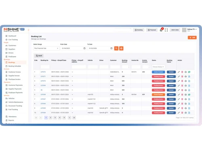Delete booking in row 10

pyautogui.click(x=182, y=113)
